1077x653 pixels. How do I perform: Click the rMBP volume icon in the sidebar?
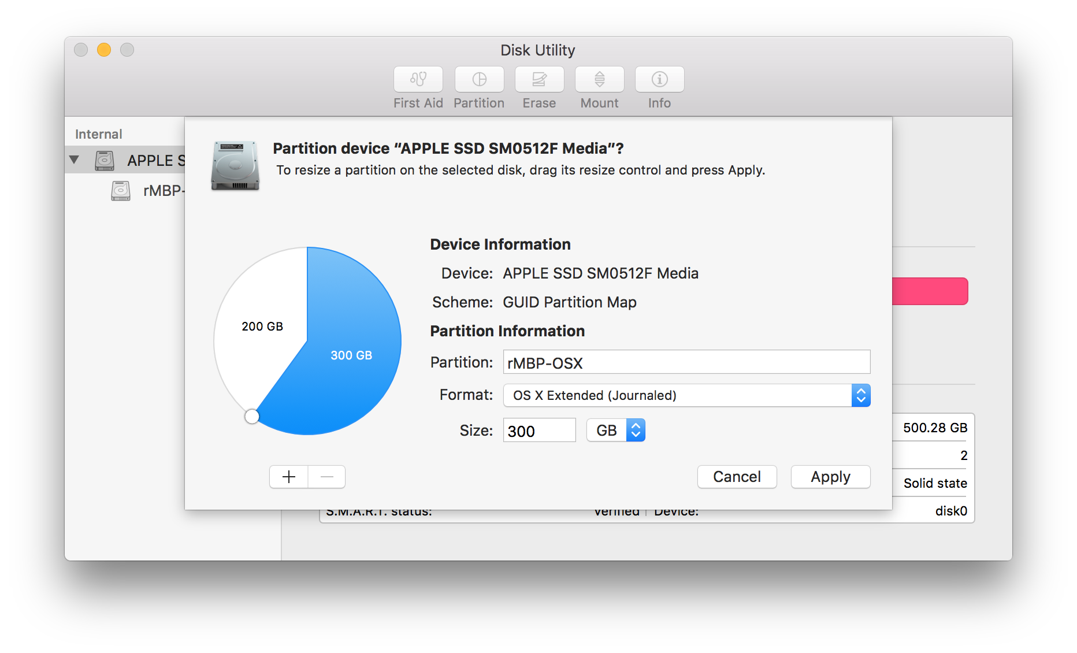(120, 191)
